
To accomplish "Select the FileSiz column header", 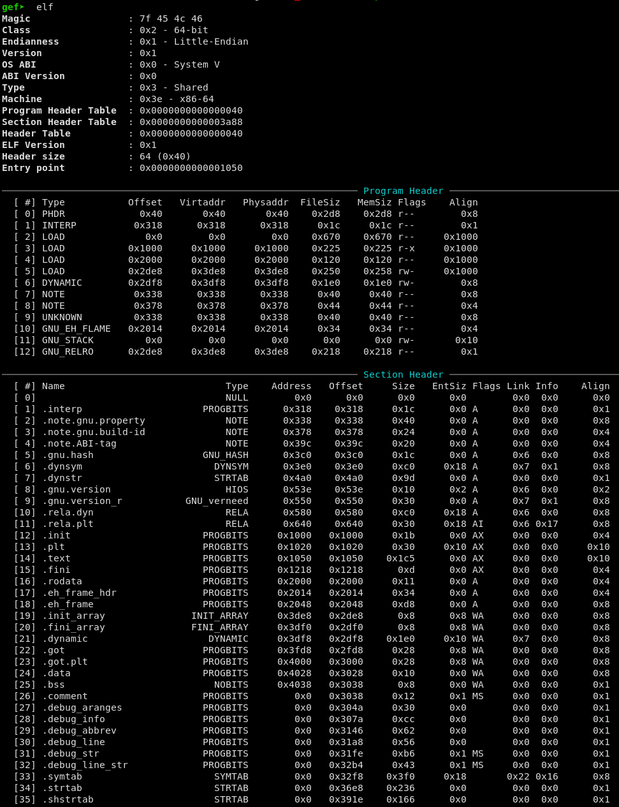I will click(321, 202).
